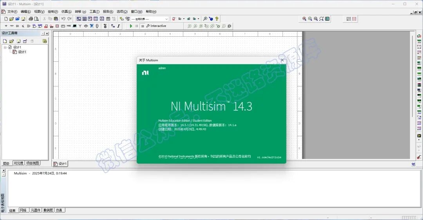This screenshot has height=220, width=423.
Task: Place an MCU component
Action: pyautogui.click(x=105, y=26)
